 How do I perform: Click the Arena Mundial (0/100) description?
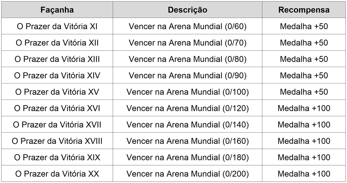[187, 92]
